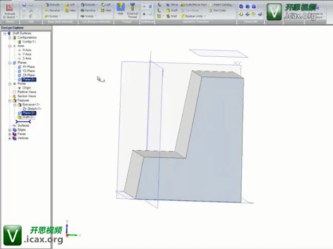Viewport: 333px width, 249px height.
Task: Click the Mirror tool
Action: pos(172,5)
